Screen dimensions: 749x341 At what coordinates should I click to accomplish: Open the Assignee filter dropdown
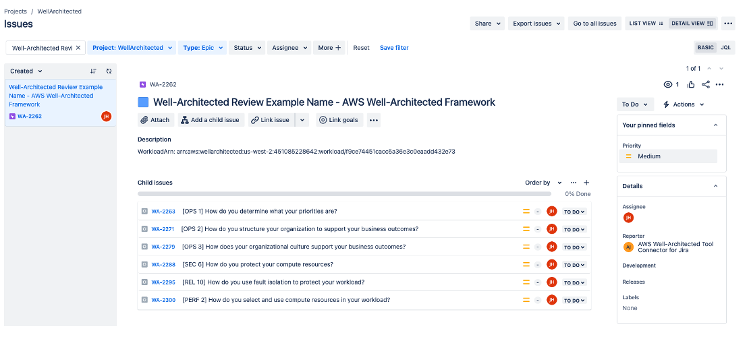(289, 48)
